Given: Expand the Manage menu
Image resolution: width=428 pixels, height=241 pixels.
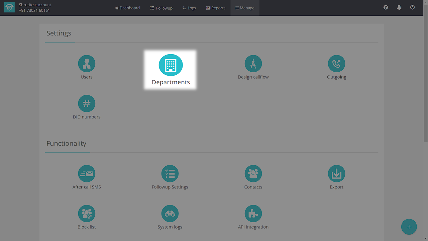Looking at the screenshot, I should (245, 8).
